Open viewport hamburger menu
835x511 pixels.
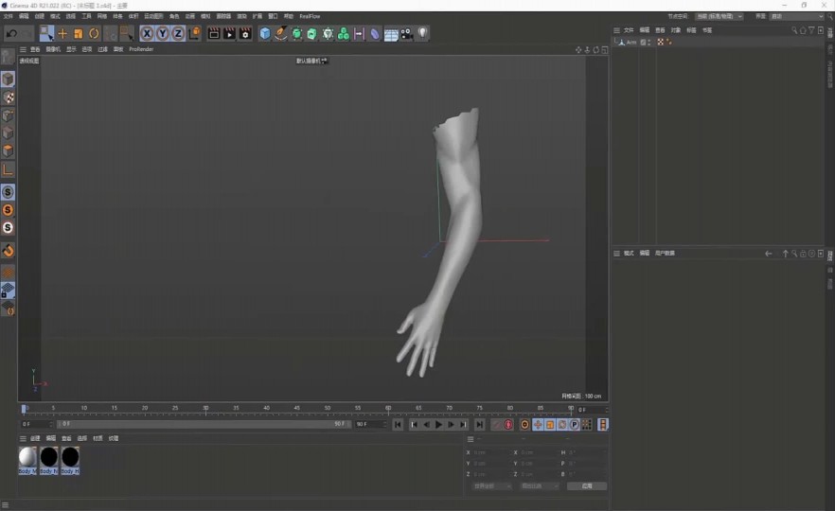23,49
